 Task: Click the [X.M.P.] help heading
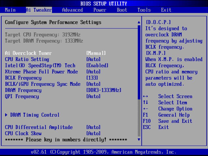pos(156,53)
